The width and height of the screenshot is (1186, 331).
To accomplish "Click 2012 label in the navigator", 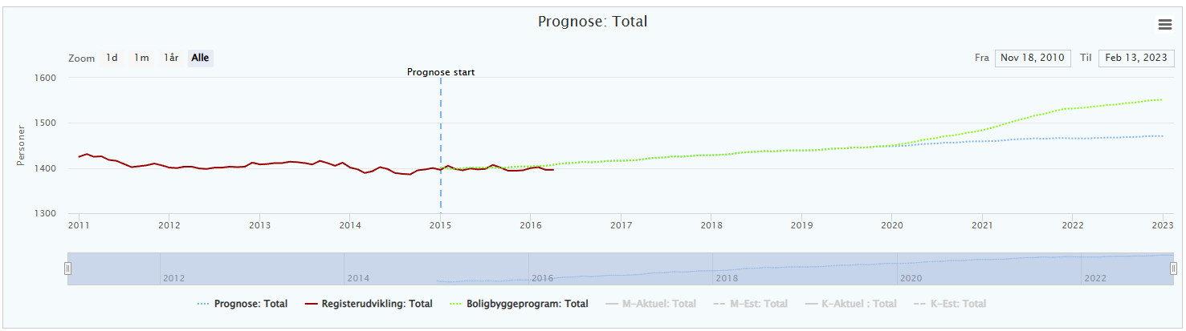I will (x=173, y=278).
